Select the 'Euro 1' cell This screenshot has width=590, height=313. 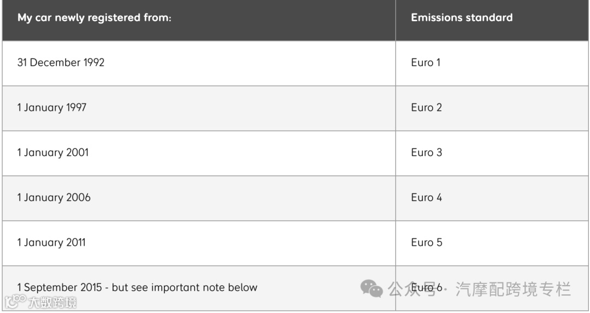click(426, 62)
